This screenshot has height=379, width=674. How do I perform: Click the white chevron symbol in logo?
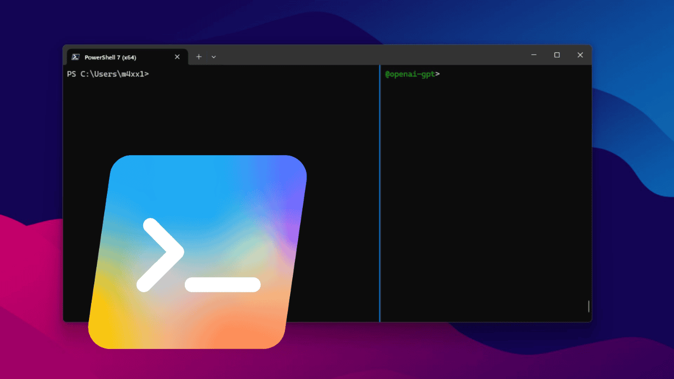coord(161,254)
